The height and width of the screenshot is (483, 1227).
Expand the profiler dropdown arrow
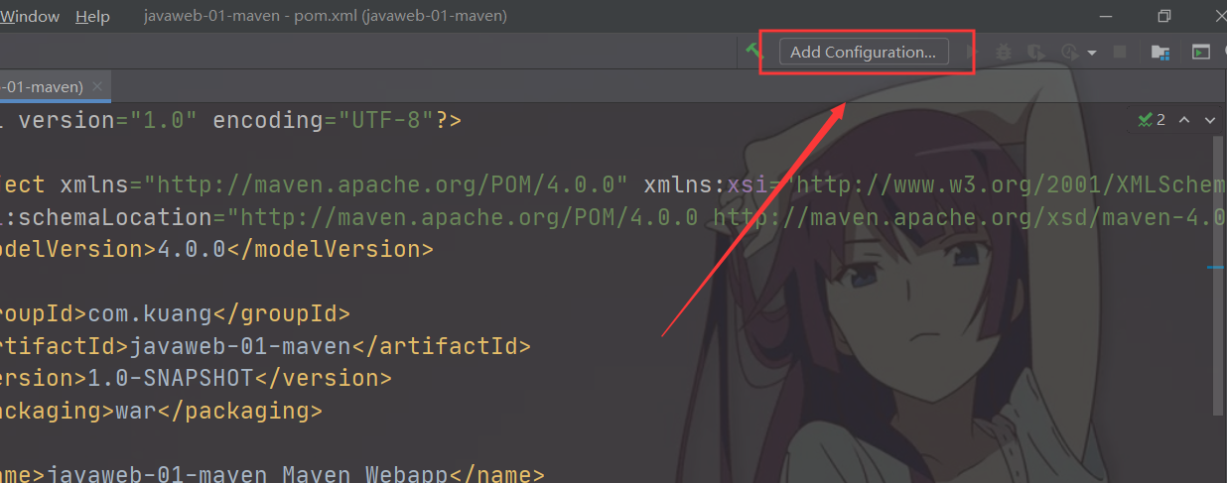tap(1092, 54)
